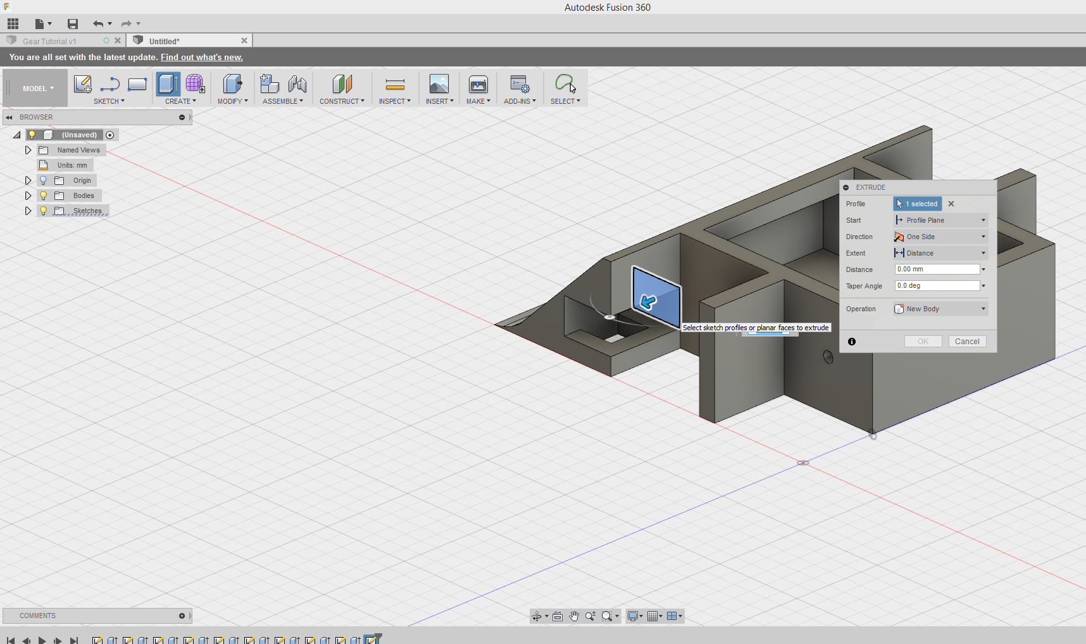Click the Select tool icon
This screenshot has height=644, width=1086.
(x=565, y=84)
